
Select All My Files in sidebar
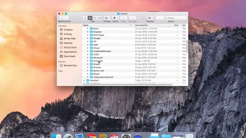(70, 38)
